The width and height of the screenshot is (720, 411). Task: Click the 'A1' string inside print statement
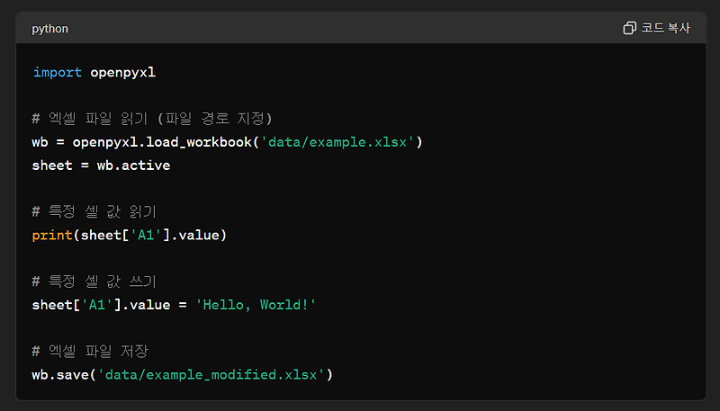click(x=146, y=236)
